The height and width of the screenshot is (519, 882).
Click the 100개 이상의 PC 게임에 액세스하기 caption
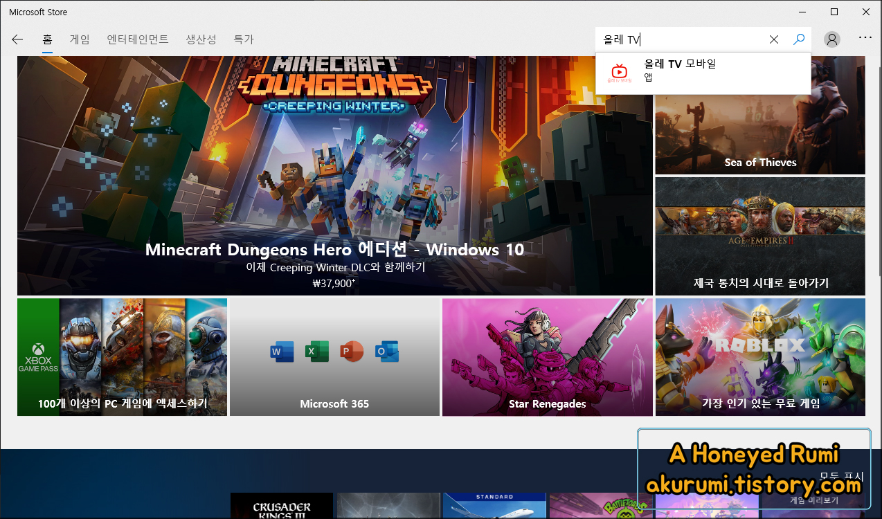(123, 403)
